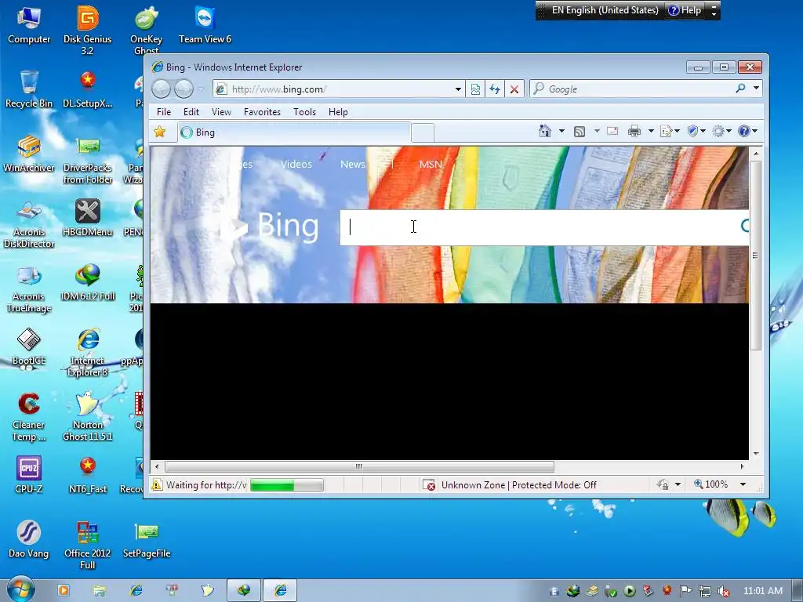Click the vertical scrollbar thumb
The height and width of the screenshot is (602, 803).
tap(755, 256)
